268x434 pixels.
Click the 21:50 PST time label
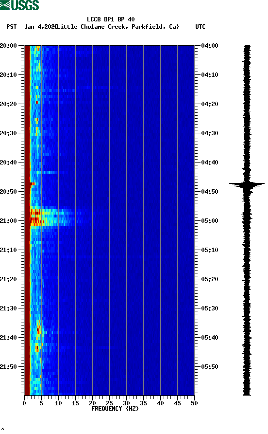[8, 367]
